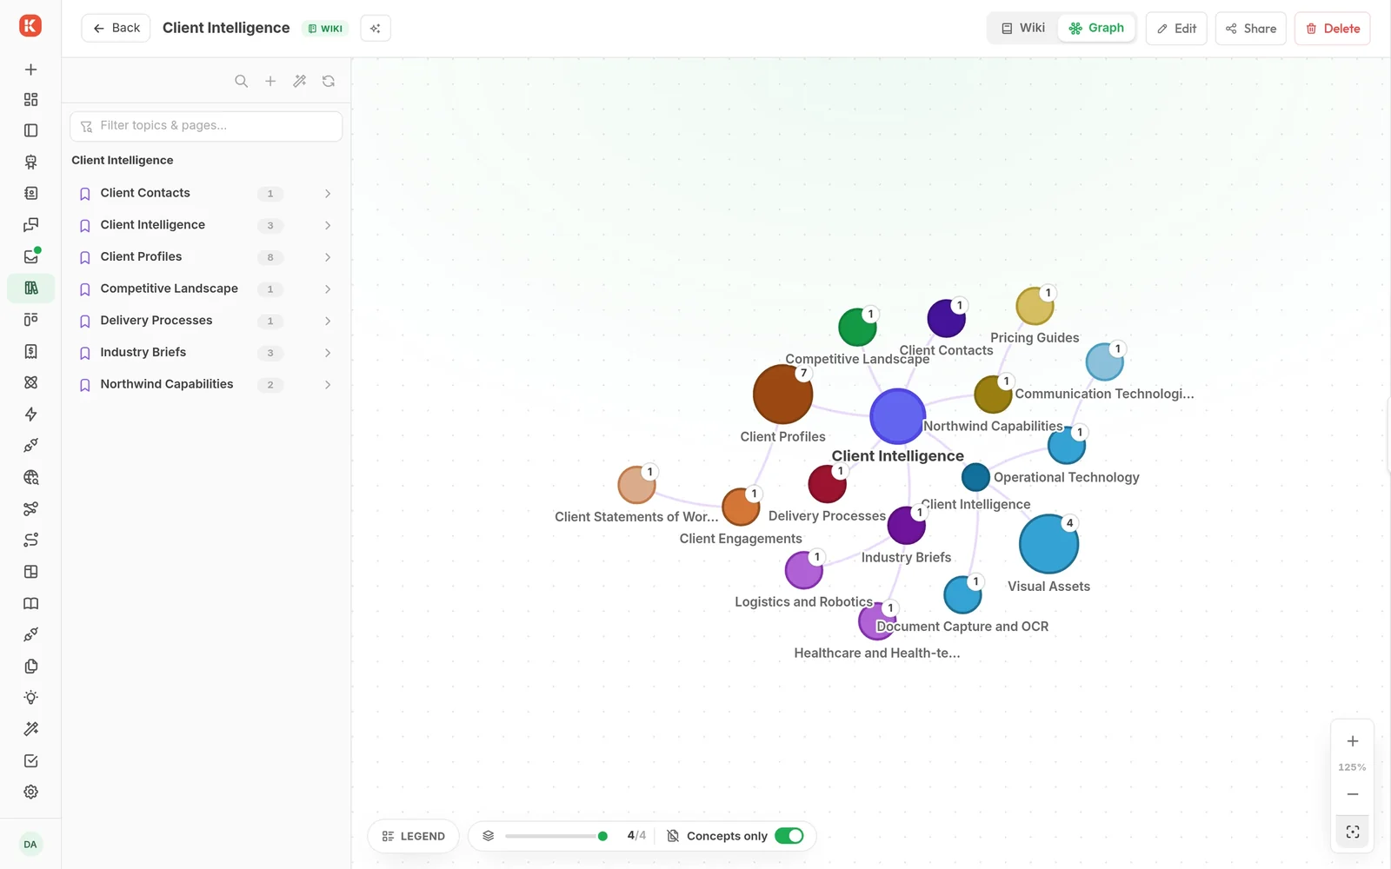Switch to the Graph view tab

click(x=1096, y=28)
